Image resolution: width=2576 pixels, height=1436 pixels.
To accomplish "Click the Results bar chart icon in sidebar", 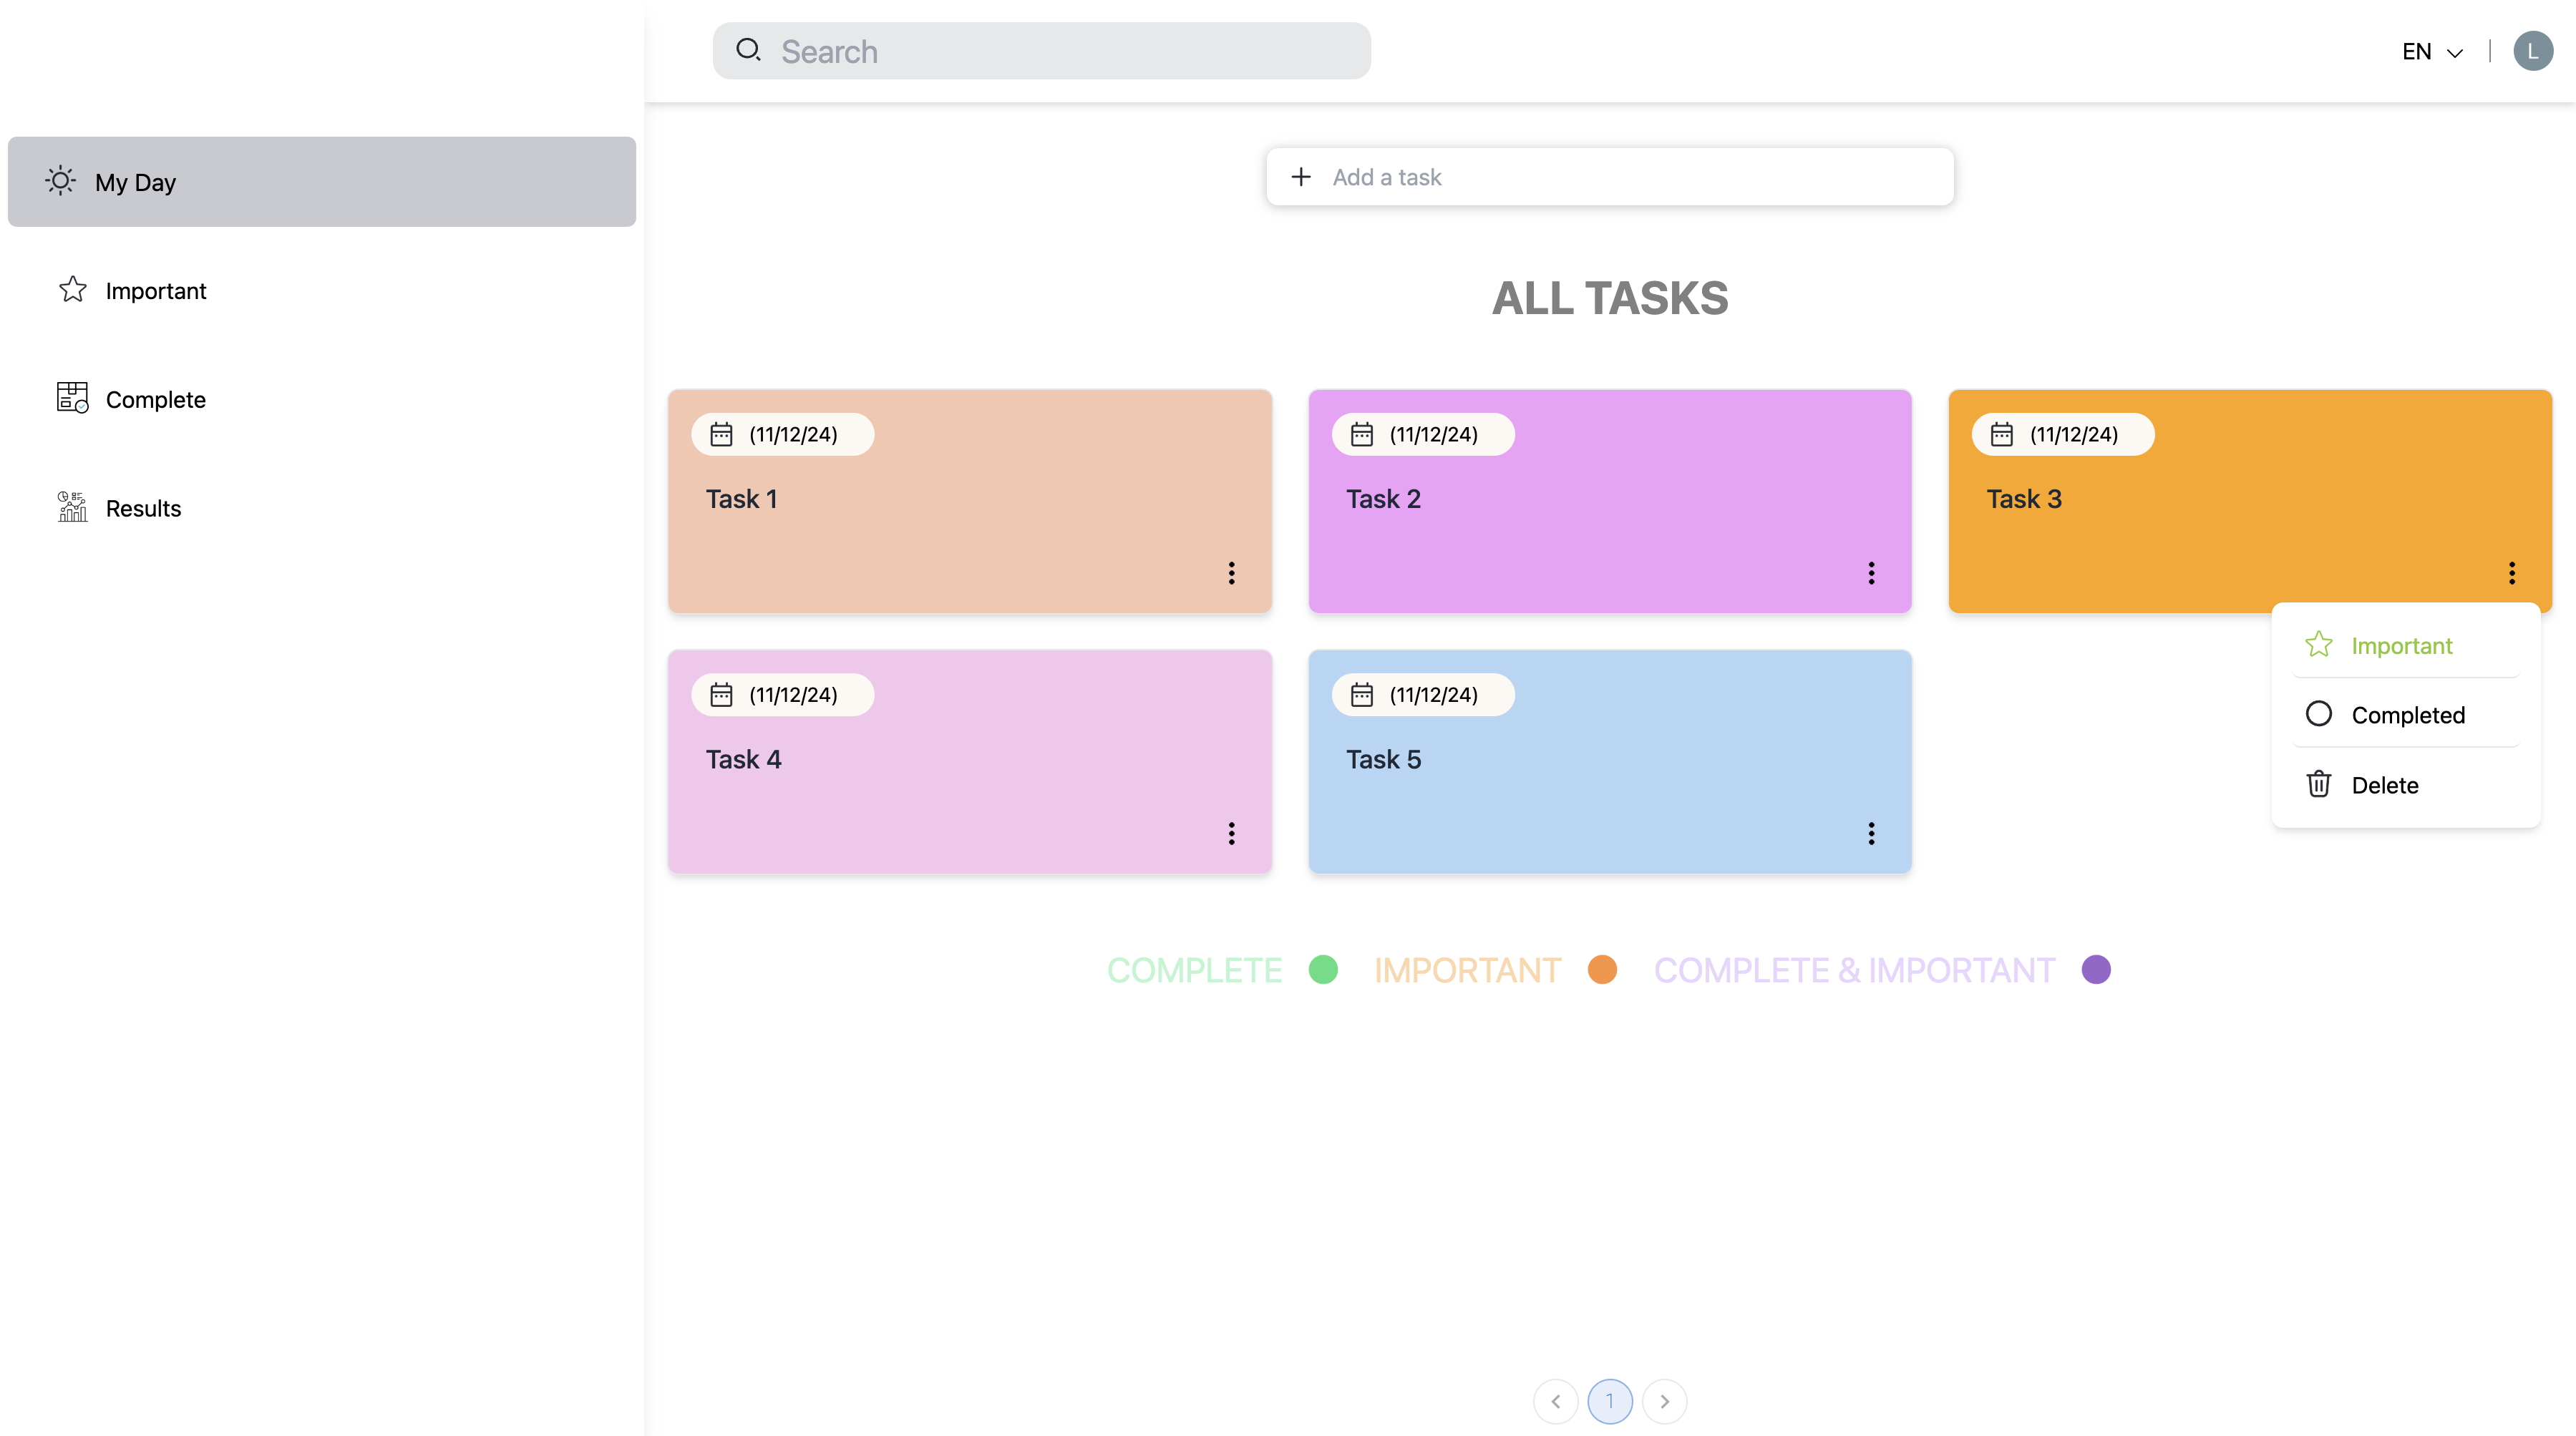I will 72,507.
